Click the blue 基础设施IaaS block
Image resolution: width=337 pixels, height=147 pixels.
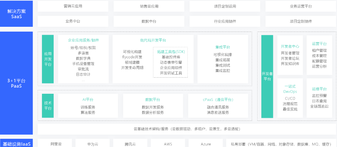(x=16, y=144)
